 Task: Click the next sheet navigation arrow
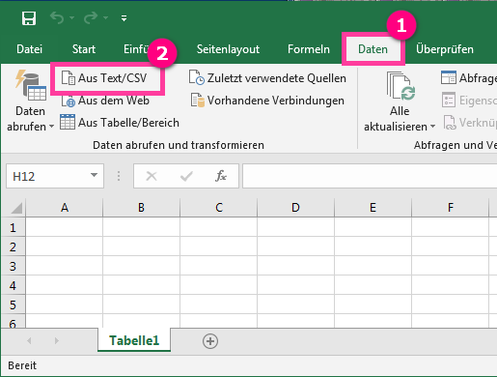click(57, 340)
